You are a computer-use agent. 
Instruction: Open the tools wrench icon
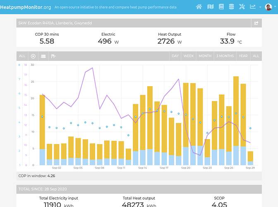point(242,7)
